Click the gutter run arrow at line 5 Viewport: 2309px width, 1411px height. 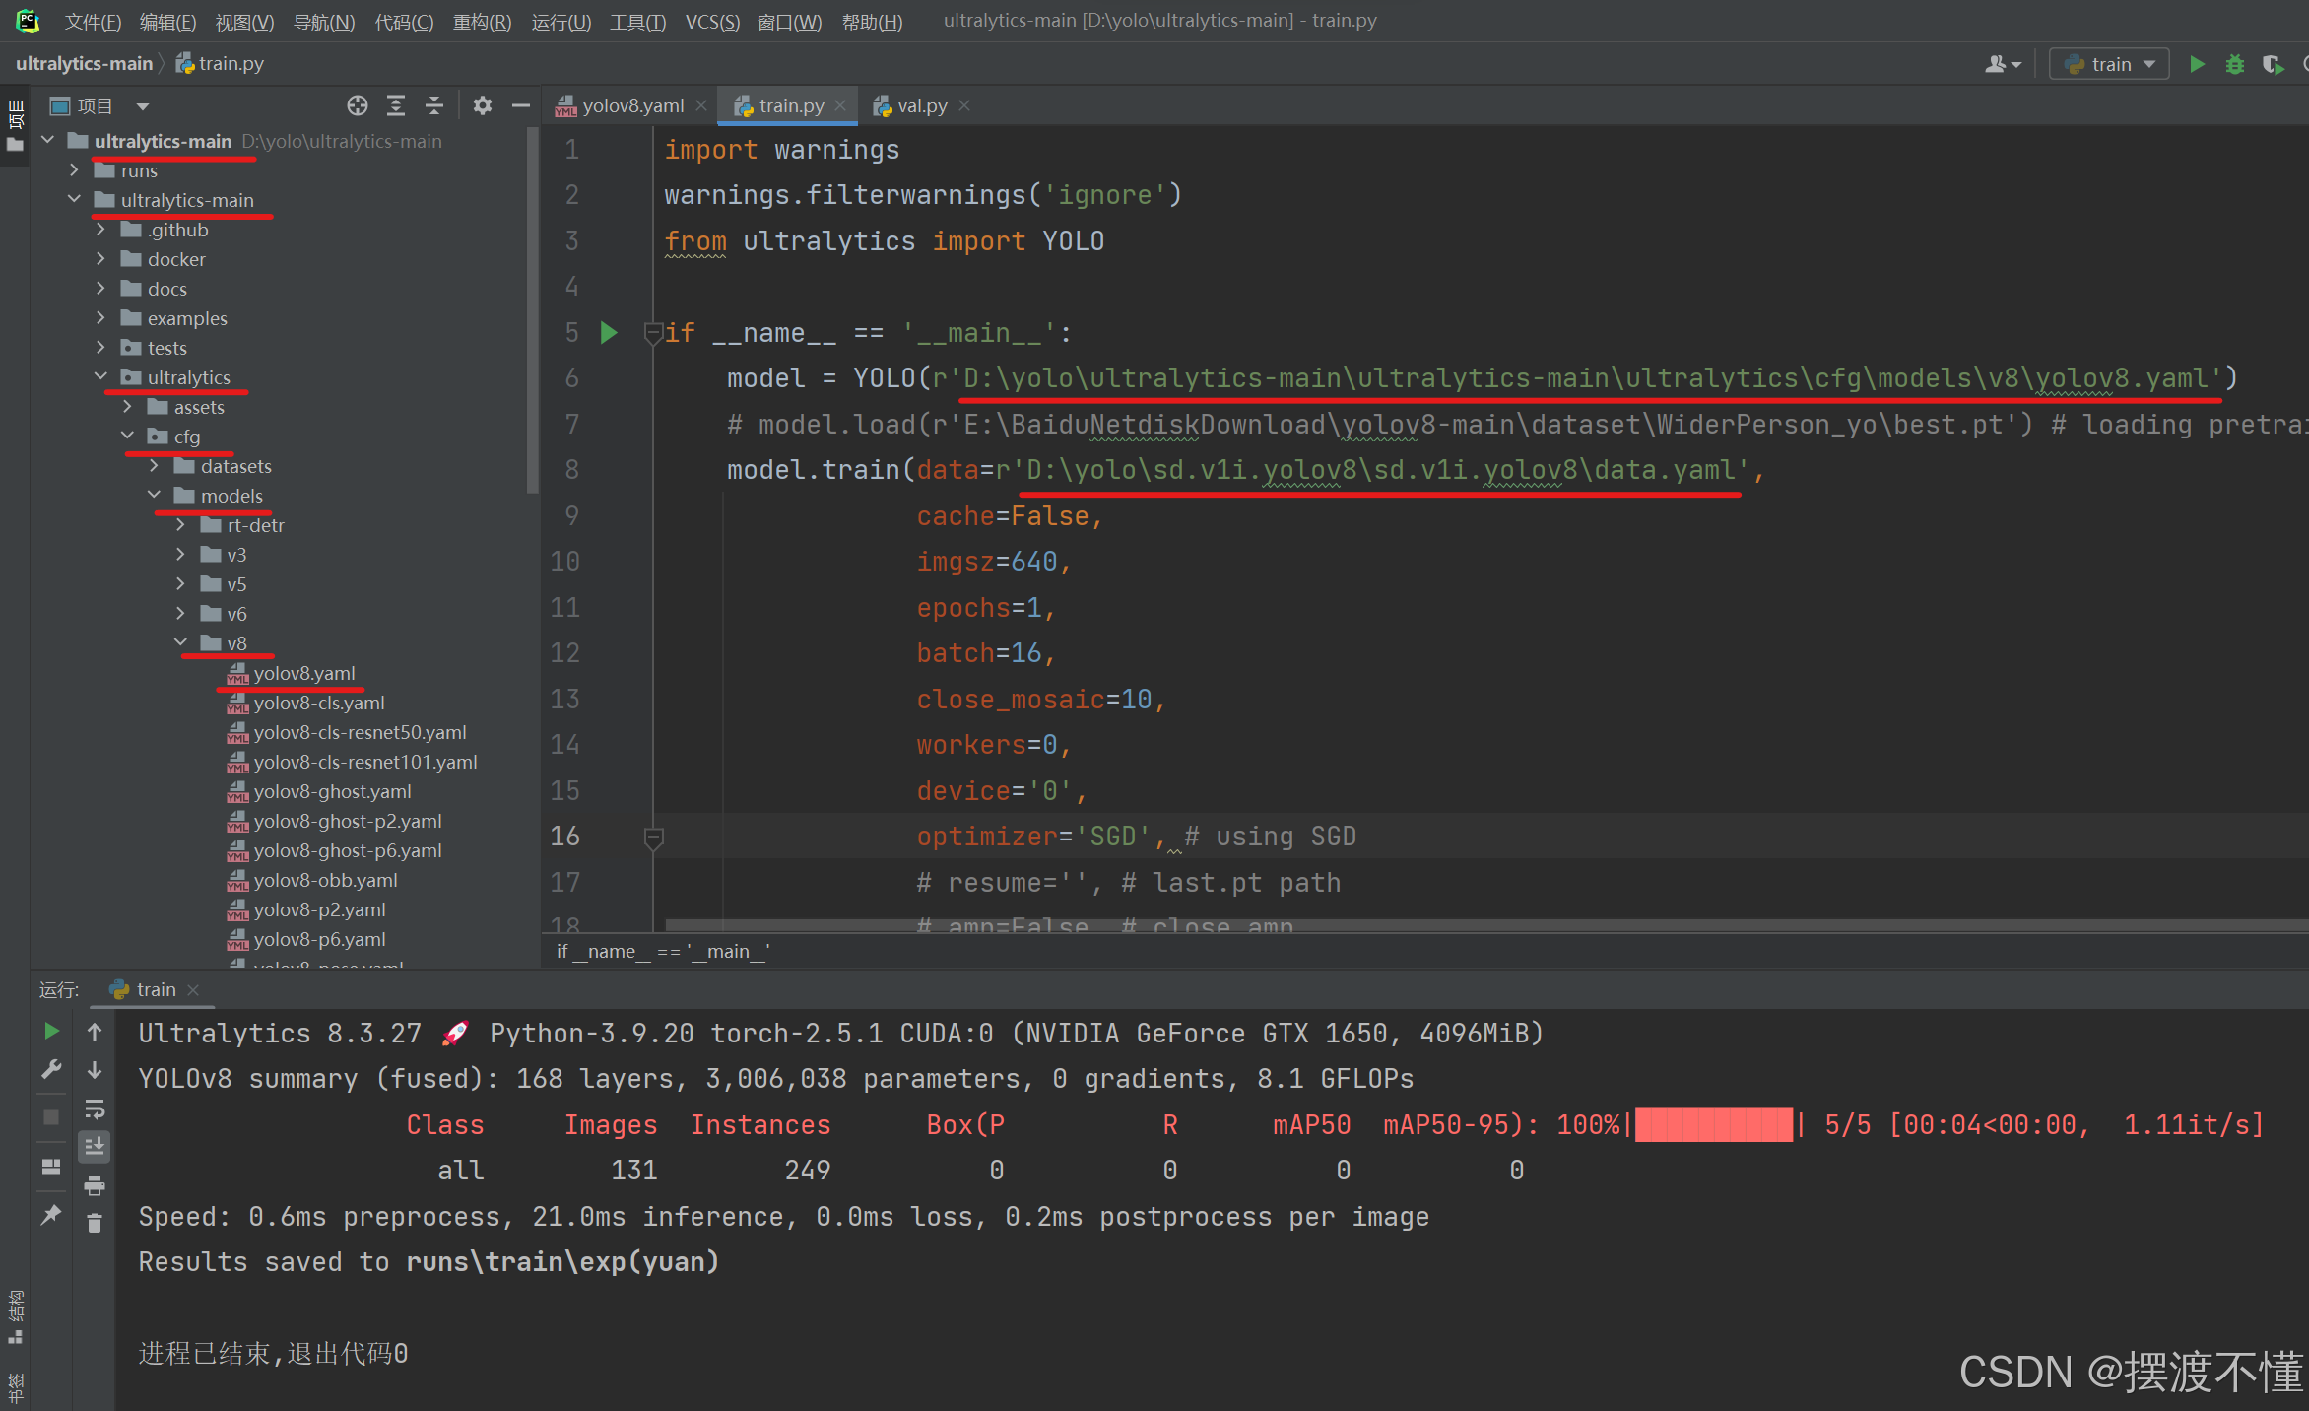(x=609, y=333)
